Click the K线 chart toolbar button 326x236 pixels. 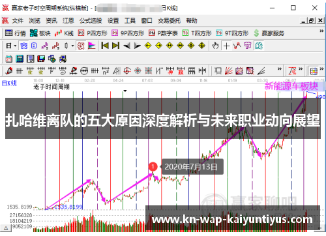click(x=64, y=33)
